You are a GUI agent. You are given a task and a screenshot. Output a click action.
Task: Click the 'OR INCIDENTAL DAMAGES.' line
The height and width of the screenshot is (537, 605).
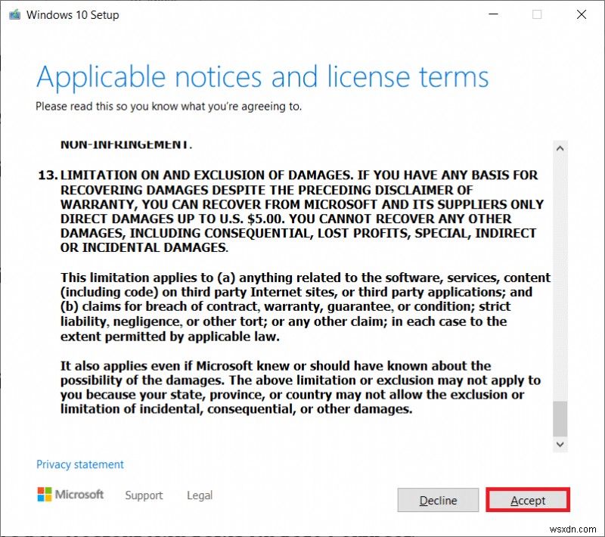[144, 247]
